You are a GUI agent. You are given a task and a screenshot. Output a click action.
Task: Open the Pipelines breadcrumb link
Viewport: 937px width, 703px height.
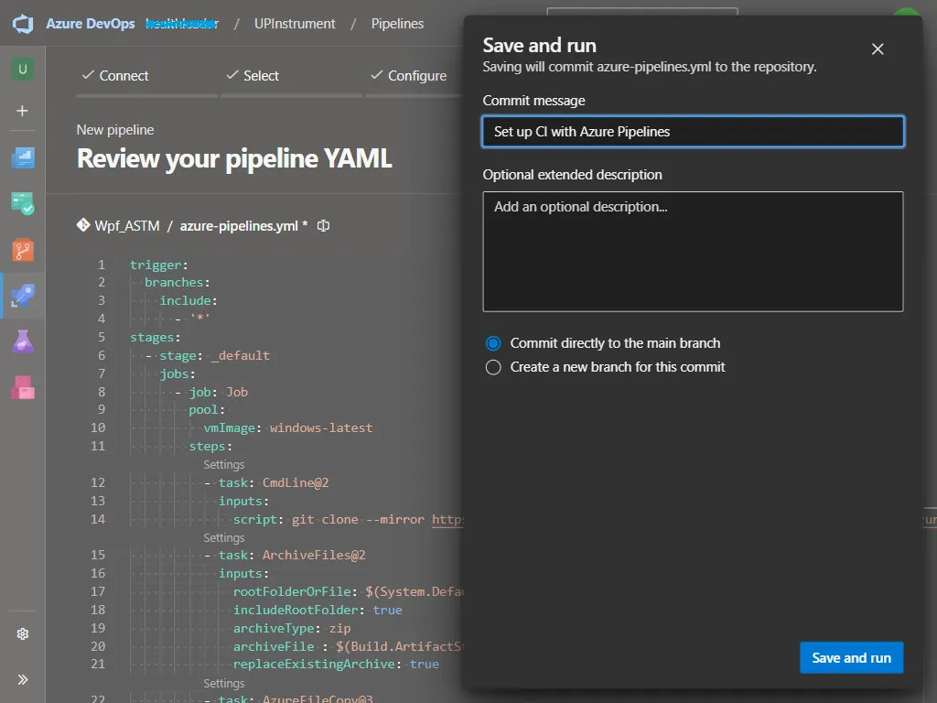(397, 24)
